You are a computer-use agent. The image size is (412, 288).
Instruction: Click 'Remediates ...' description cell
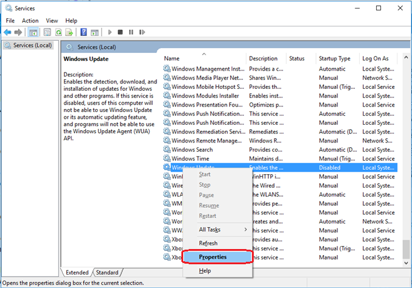(x=266, y=132)
